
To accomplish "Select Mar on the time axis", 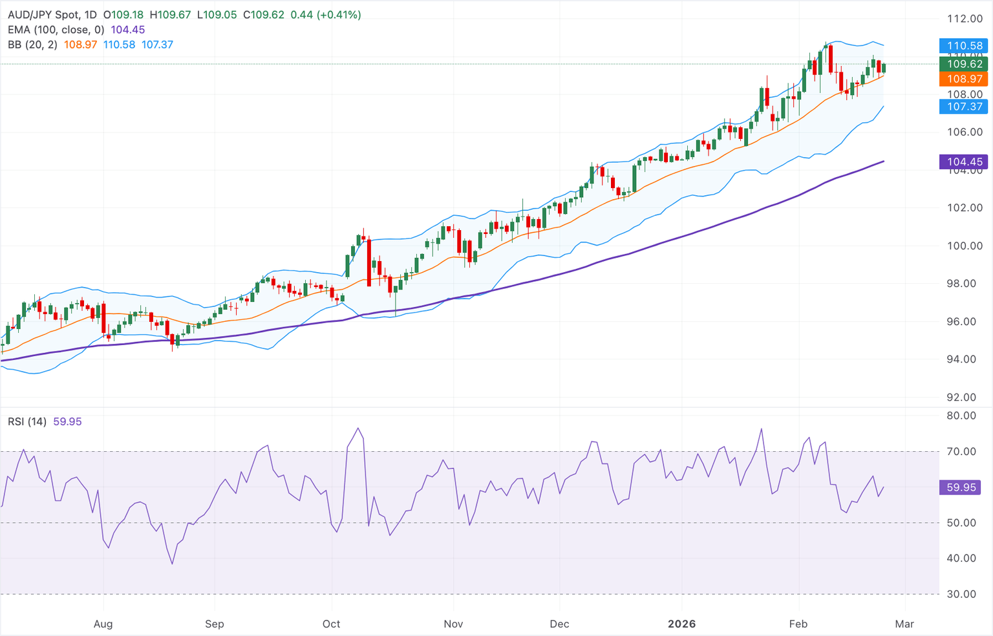I will click(904, 624).
